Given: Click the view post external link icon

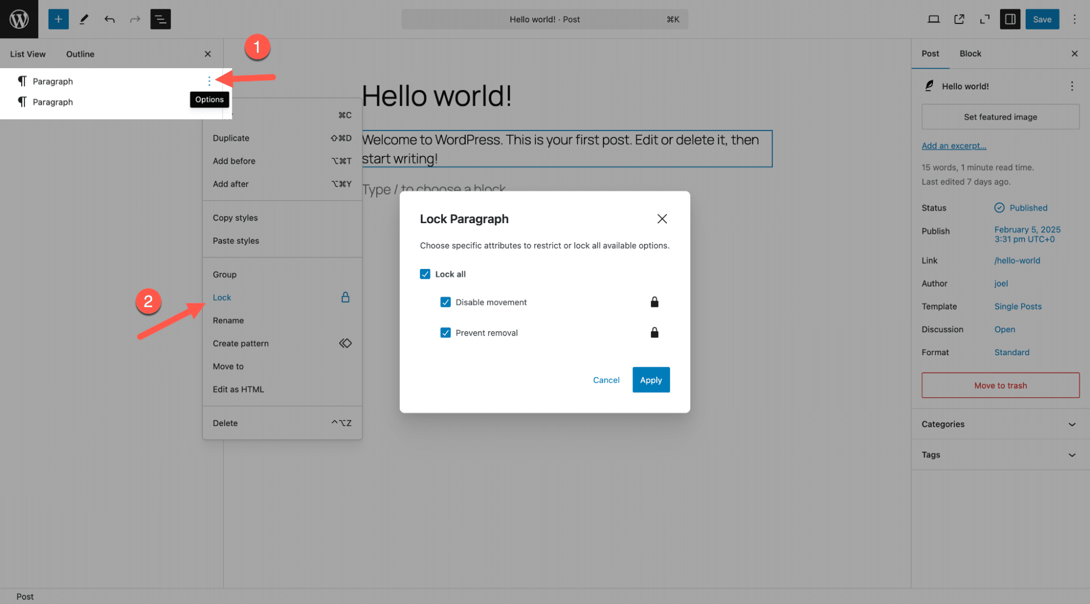Looking at the screenshot, I should point(959,19).
